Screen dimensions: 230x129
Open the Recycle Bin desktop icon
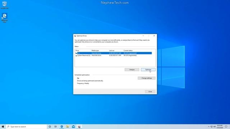pyautogui.click(x=5, y=5)
